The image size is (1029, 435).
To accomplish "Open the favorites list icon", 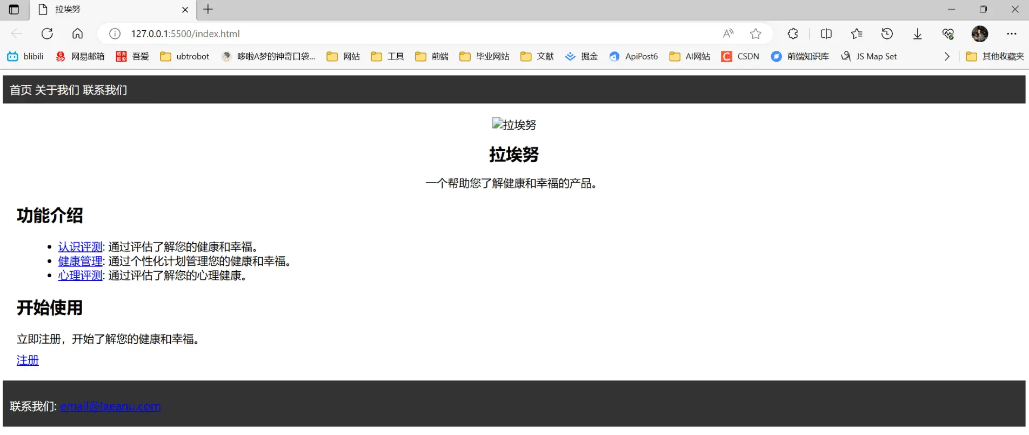I will pyautogui.click(x=857, y=34).
